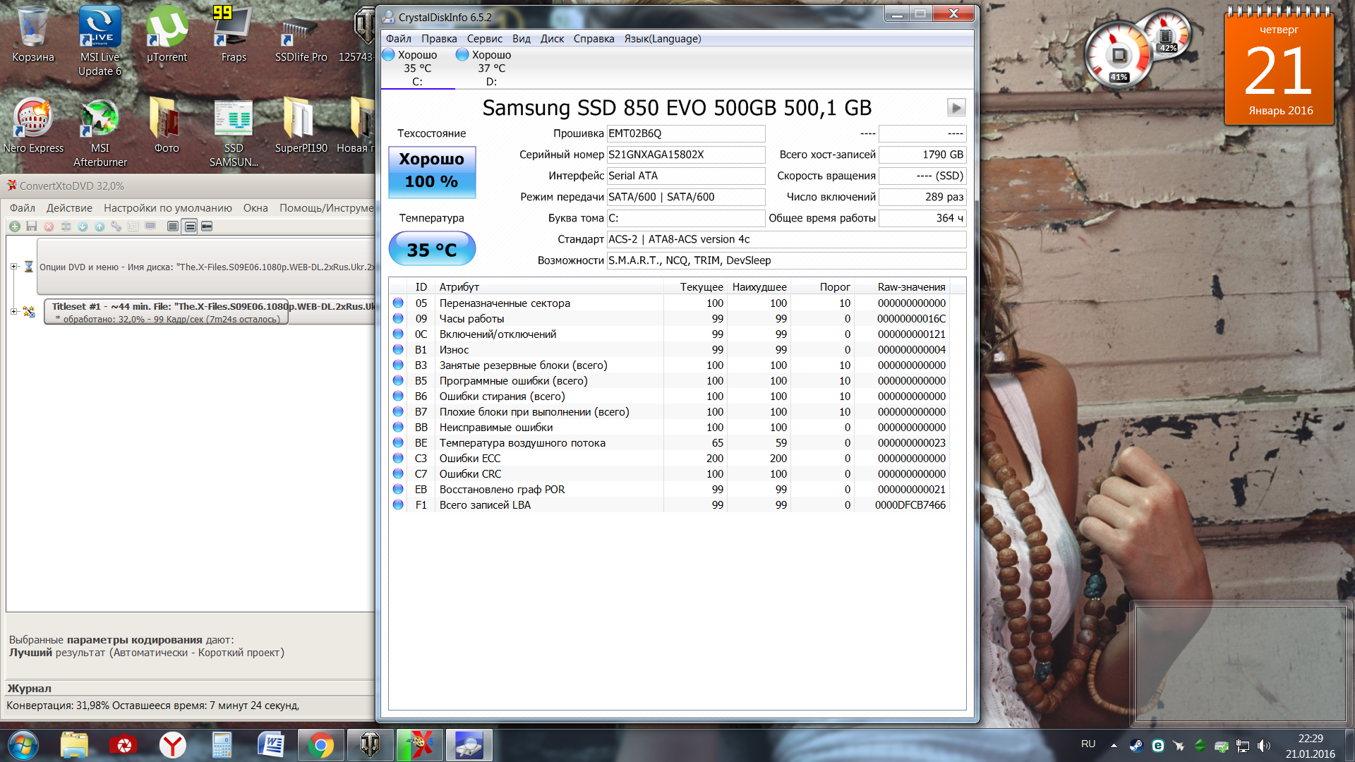Click the blue Move down arrow icon
This screenshot has height=762, width=1355.
click(83, 226)
